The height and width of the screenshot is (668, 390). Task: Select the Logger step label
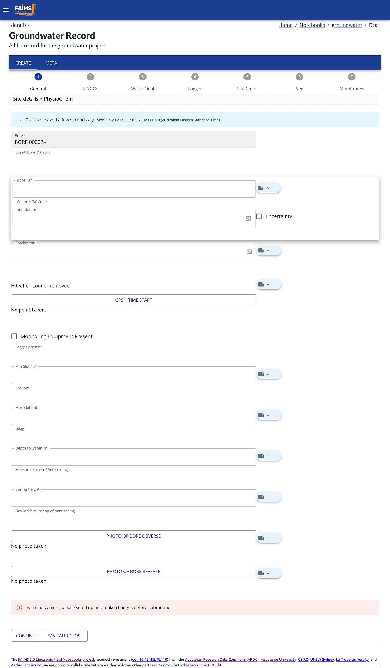pyautogui.click(x=195, y=89)
